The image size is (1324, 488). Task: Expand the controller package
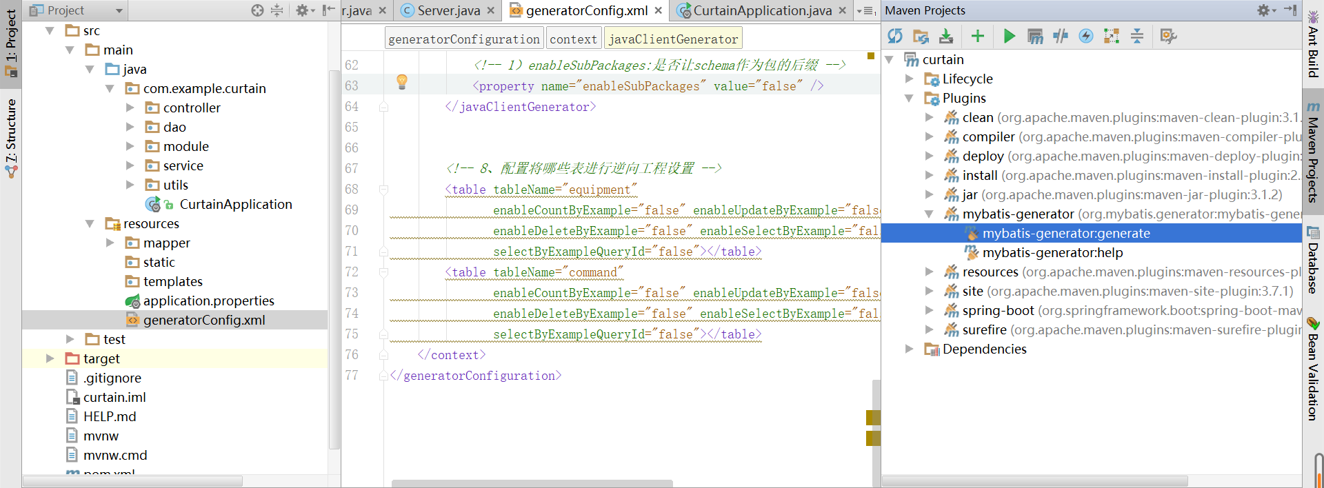(130, 108)
